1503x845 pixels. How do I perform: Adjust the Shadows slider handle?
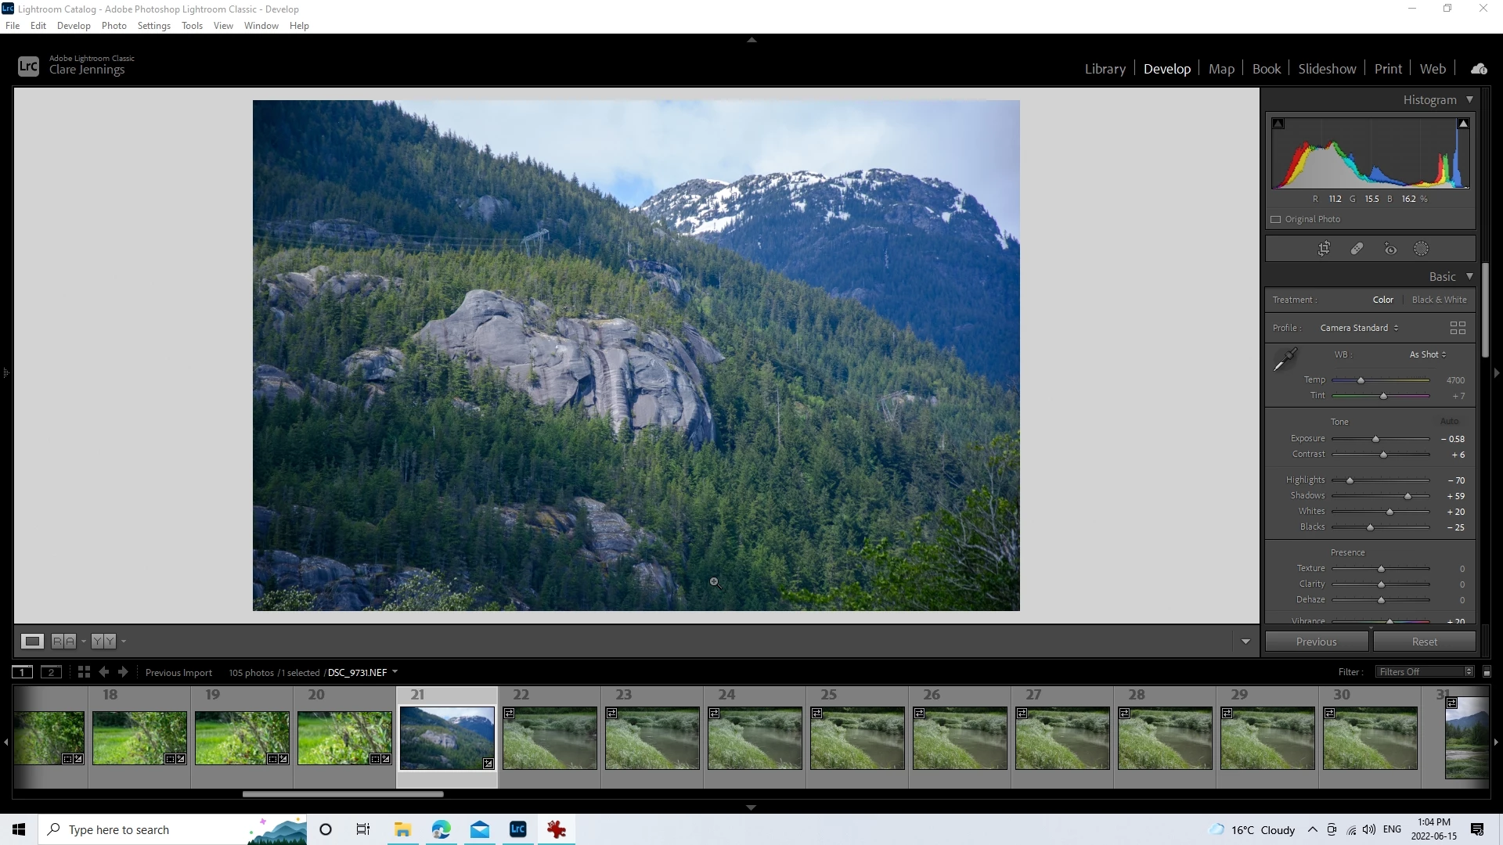pos(1407,496)
